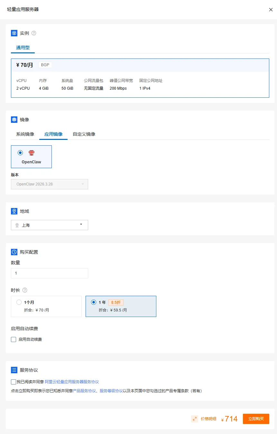277x434 pixels.
Task: Click the 200 Mbps bandwidth value
Action: [x=118, y=88]
